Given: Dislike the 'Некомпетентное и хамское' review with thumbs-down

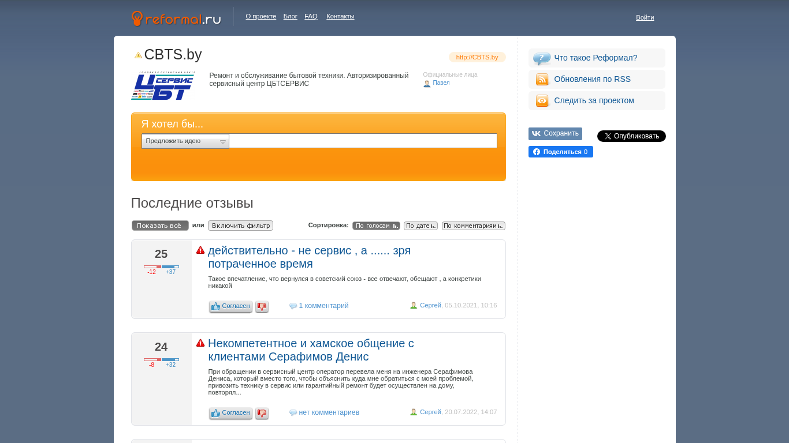Looking at the screenshot, I should [262, 413].
